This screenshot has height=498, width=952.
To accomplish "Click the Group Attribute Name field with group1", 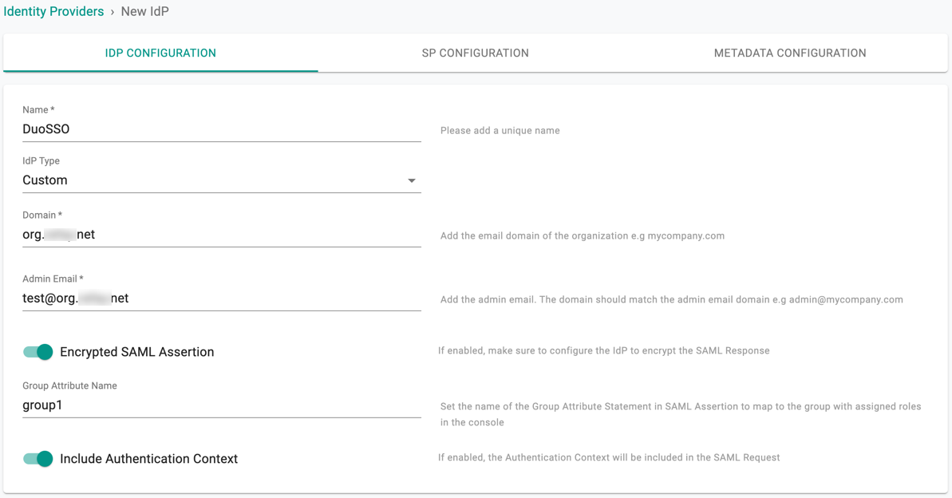I will [222, 405].
